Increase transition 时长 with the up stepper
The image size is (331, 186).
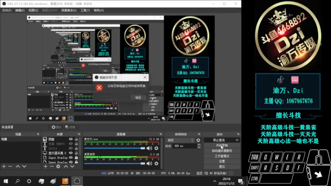(199, 145)
